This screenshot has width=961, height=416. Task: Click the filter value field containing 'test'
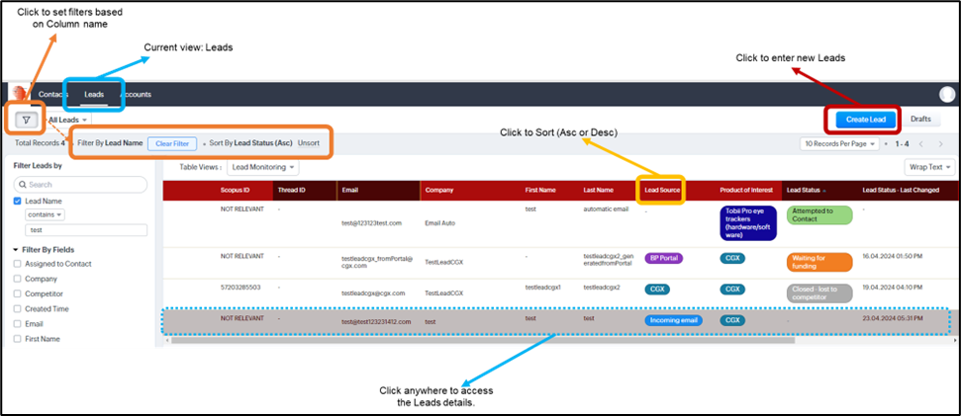tap(86, 230)
